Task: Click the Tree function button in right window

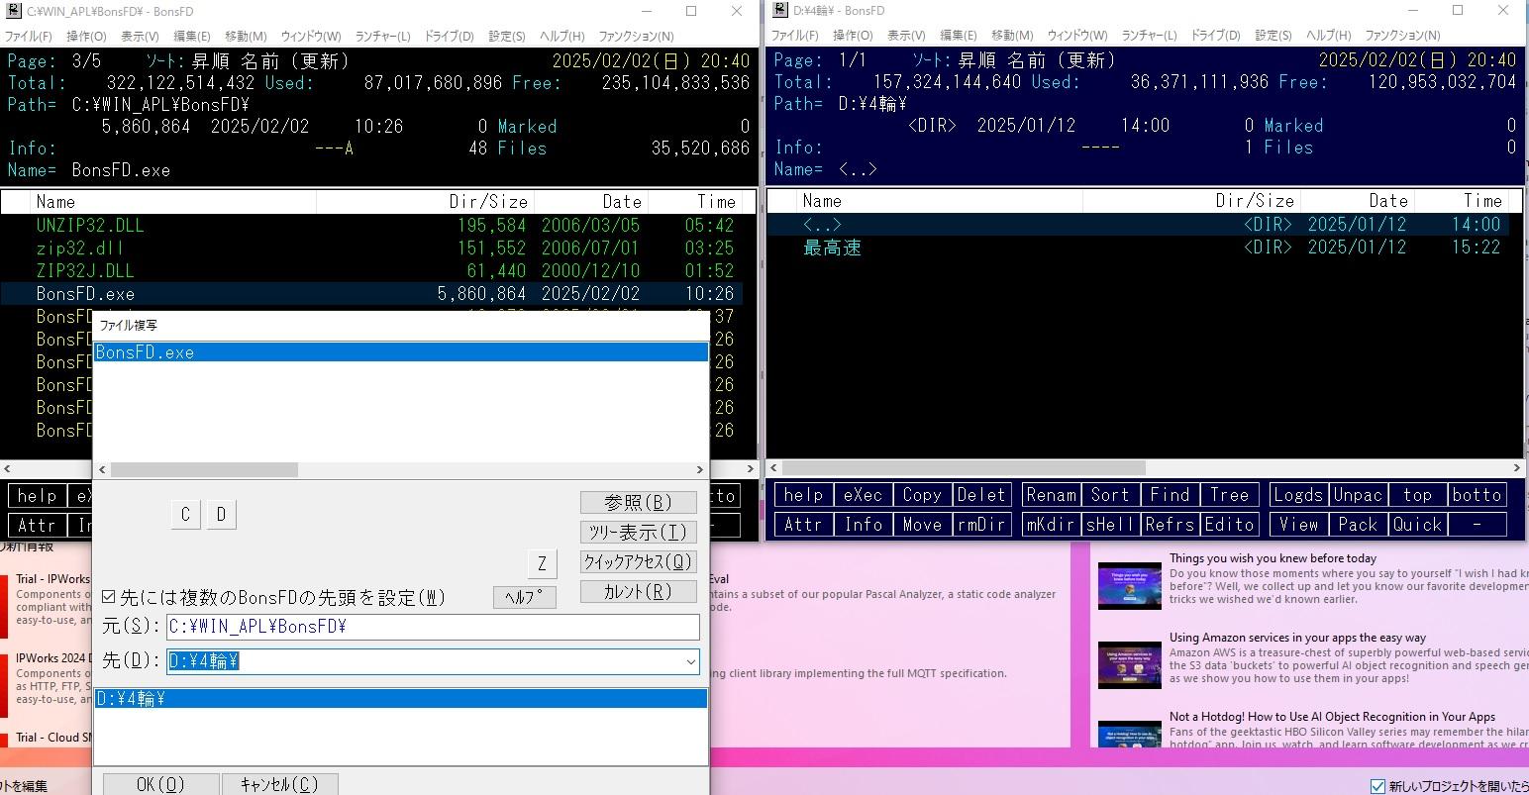Action: tap(1229, 495)
